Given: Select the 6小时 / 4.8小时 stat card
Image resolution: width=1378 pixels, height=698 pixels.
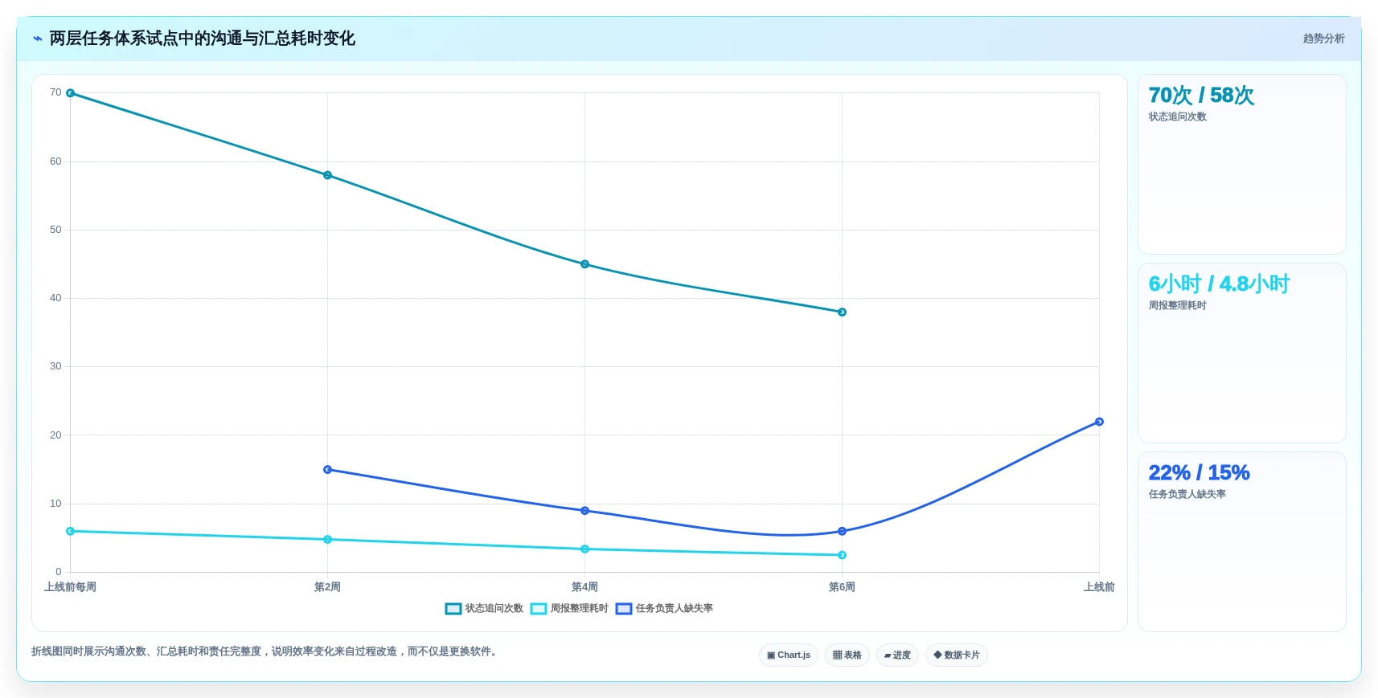Looking at the screenshot, I should [1242, 353].
